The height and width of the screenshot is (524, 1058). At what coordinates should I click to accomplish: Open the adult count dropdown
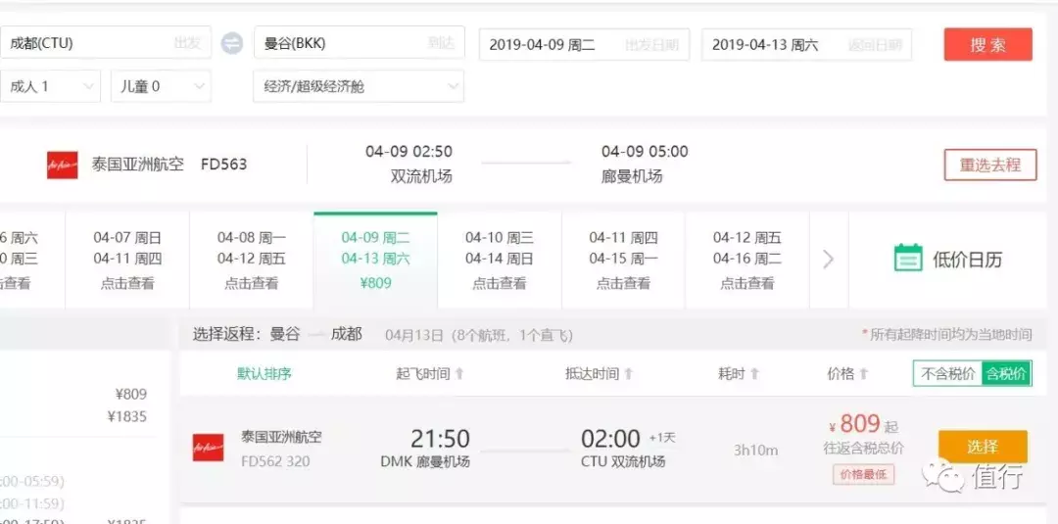(x=50, y=86)
